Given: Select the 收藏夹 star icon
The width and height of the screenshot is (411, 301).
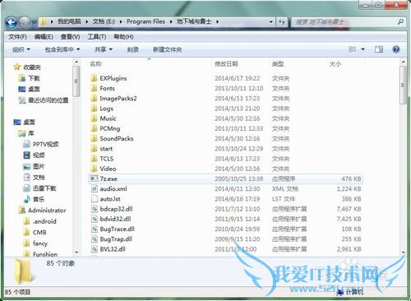Looking at the screenshot, I should [x=17, y=67].
